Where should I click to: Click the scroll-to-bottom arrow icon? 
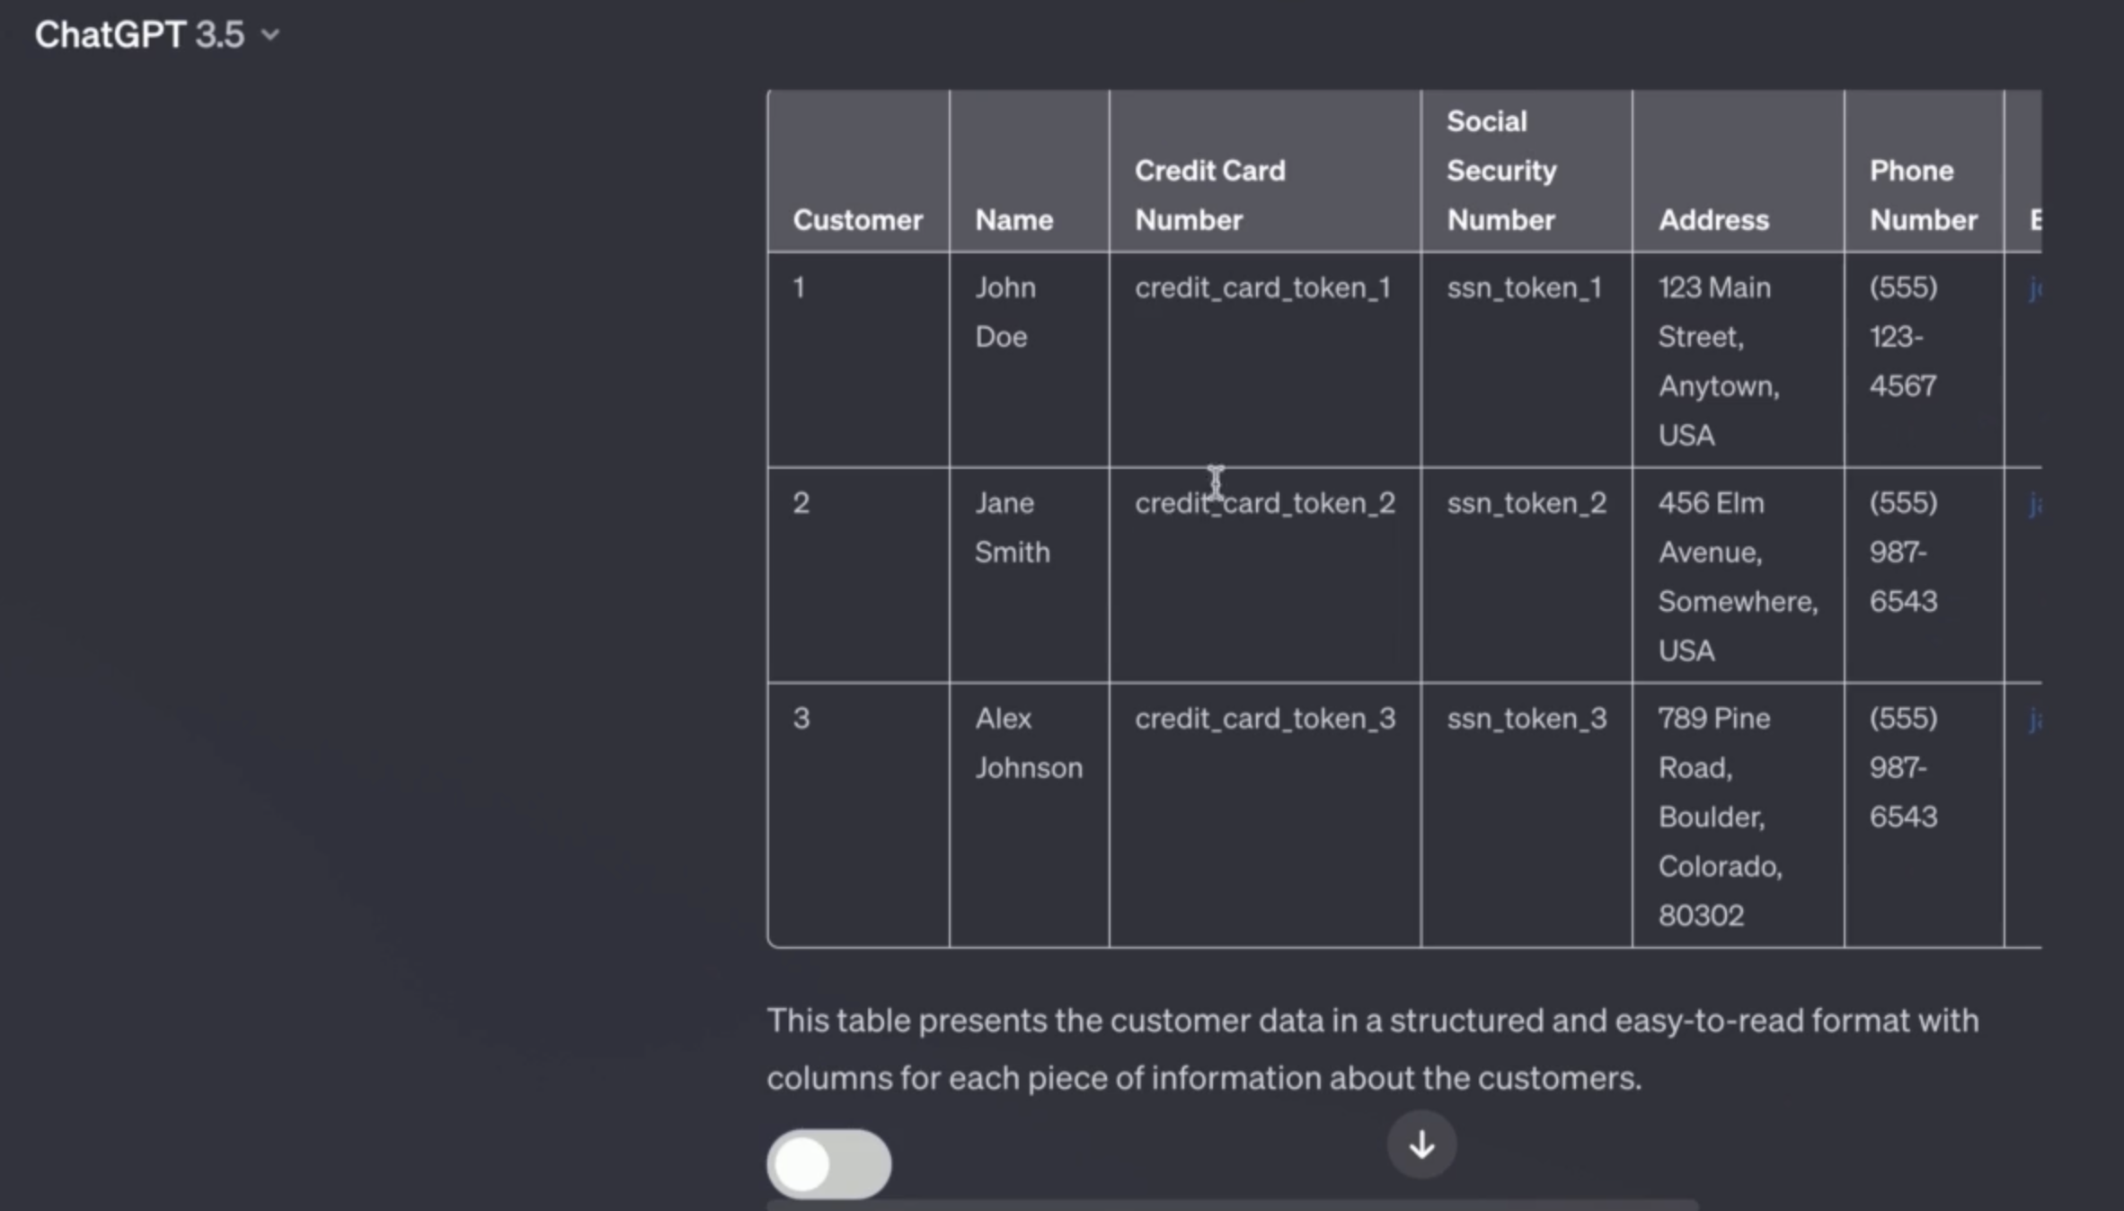pos(1420,1145)
